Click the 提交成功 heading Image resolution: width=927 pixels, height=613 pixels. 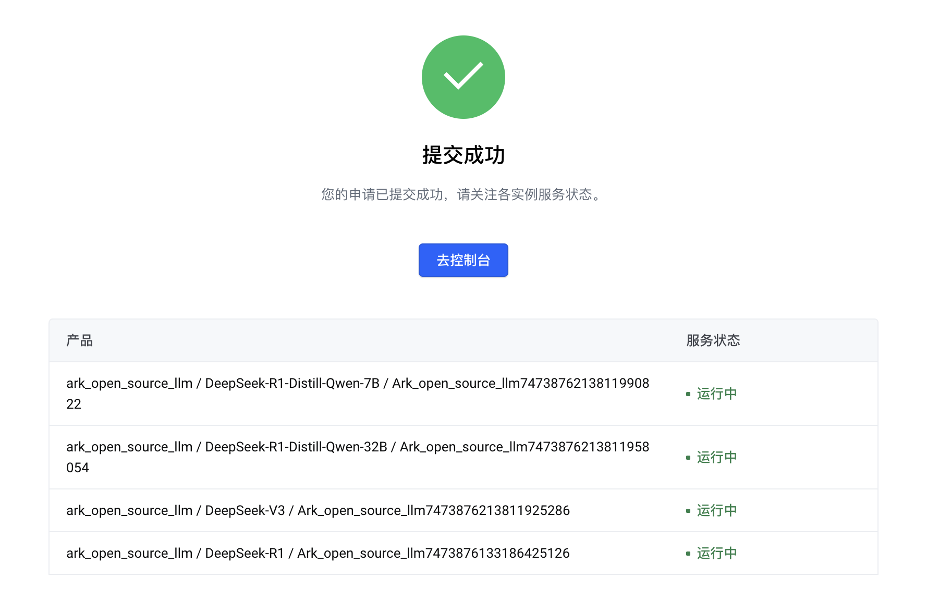point(463,155)
